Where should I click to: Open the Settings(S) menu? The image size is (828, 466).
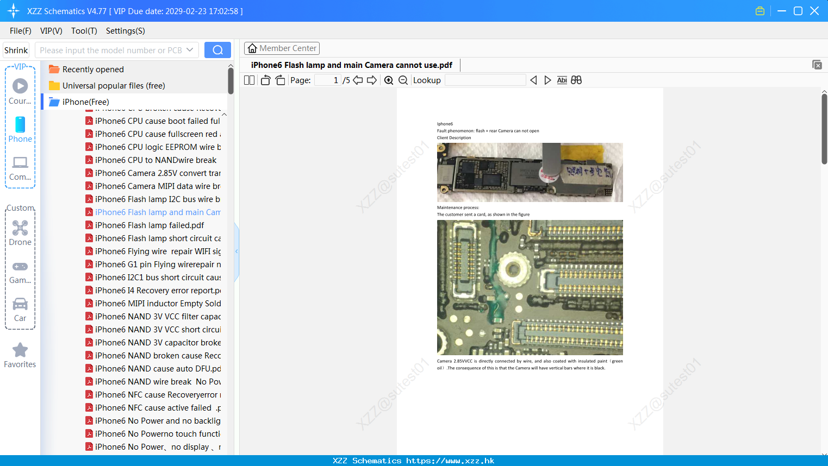[126, 31]
